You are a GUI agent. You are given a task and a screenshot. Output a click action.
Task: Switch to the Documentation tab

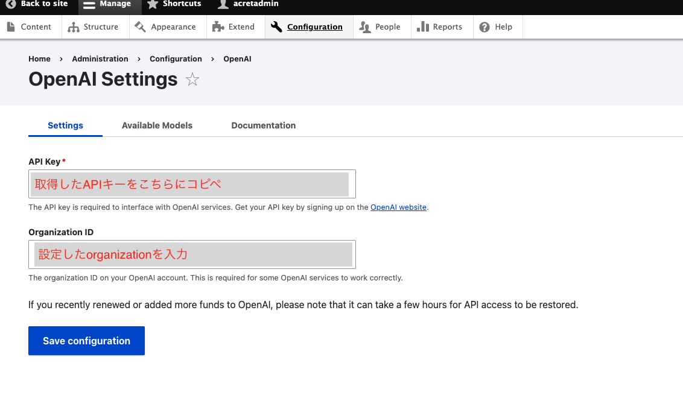pyautogui.click(x=264, y=125)
